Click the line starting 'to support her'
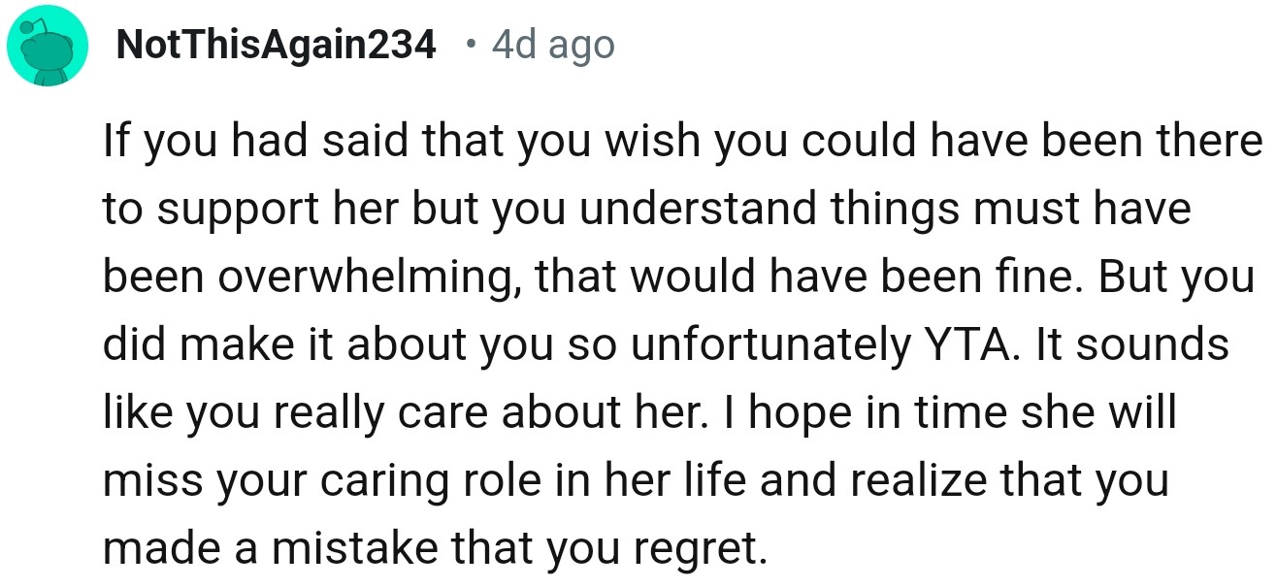 coord(646,211)
